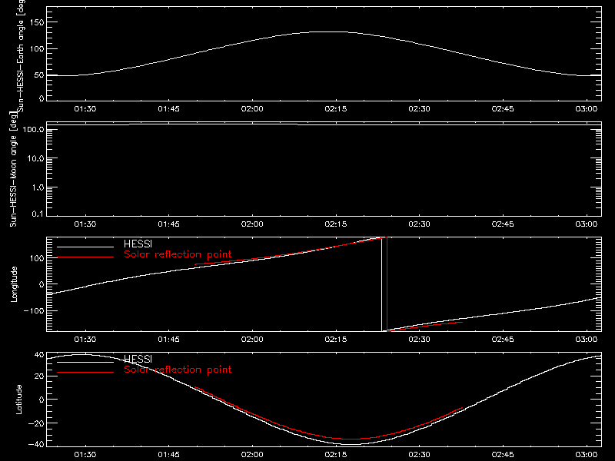Screen dimensions: 615x461
Task: Click the 100 tick on Earth angle axis
Action: coord(37,49)
